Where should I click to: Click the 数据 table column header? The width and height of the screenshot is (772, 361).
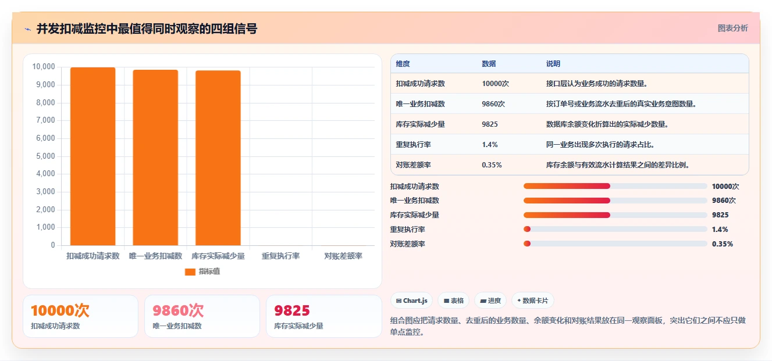point(489,64)
